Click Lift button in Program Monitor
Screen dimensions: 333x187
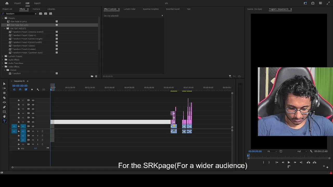click(x=308, y=162)
